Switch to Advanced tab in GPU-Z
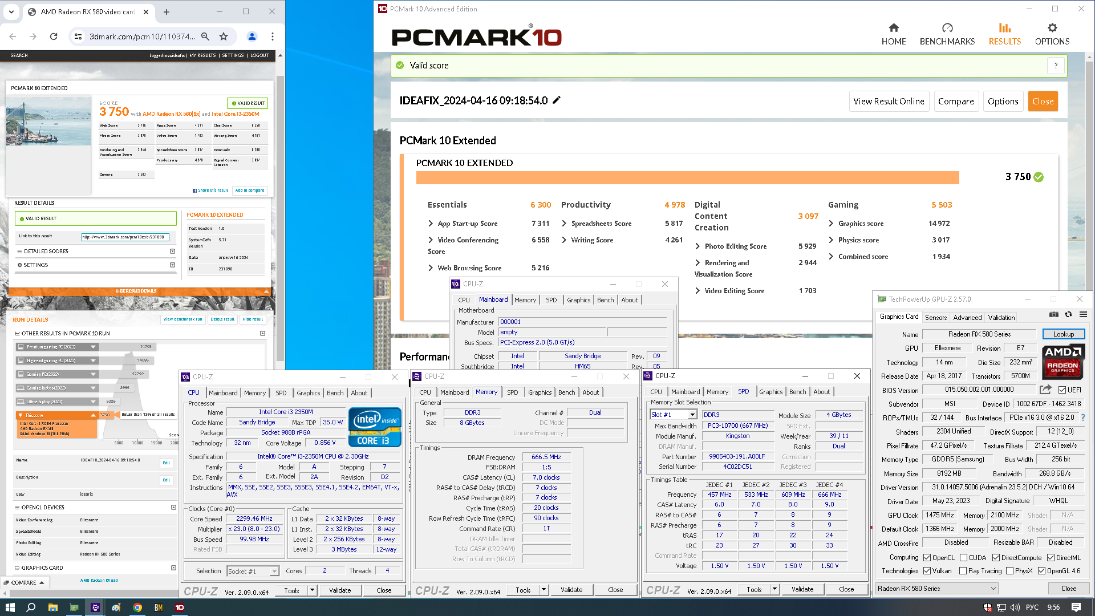Image resolution: width=1095 pixels, height=616 pixels. 968,318
